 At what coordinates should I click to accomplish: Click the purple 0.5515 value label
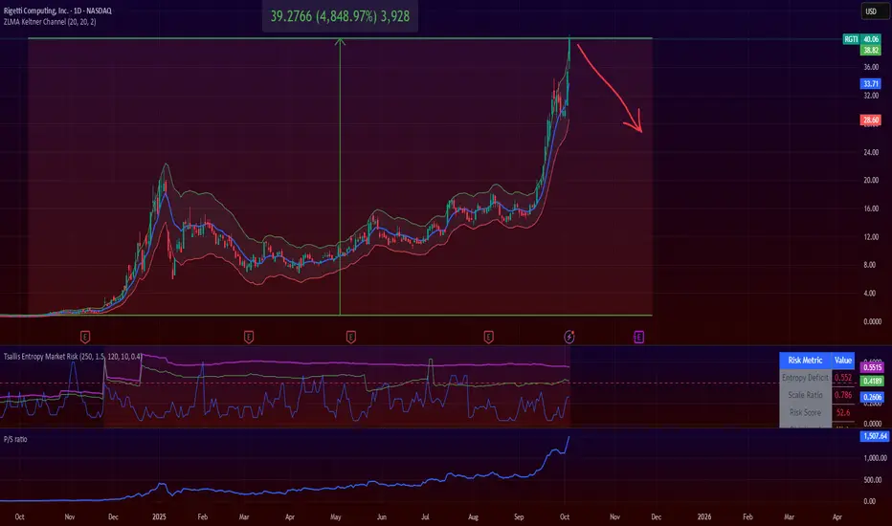click(872, 367)
